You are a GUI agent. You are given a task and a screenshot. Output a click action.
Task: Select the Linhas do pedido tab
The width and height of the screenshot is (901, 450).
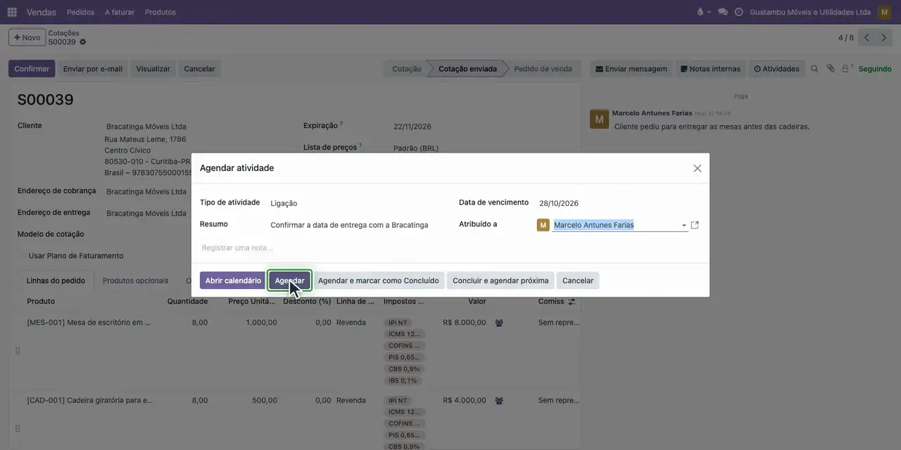tap(56, 281)
